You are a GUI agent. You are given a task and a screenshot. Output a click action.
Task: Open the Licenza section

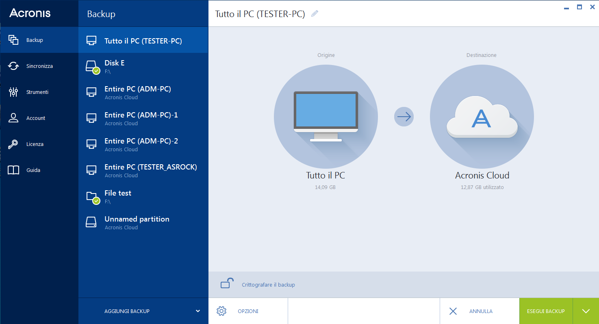tap(39, 144)
